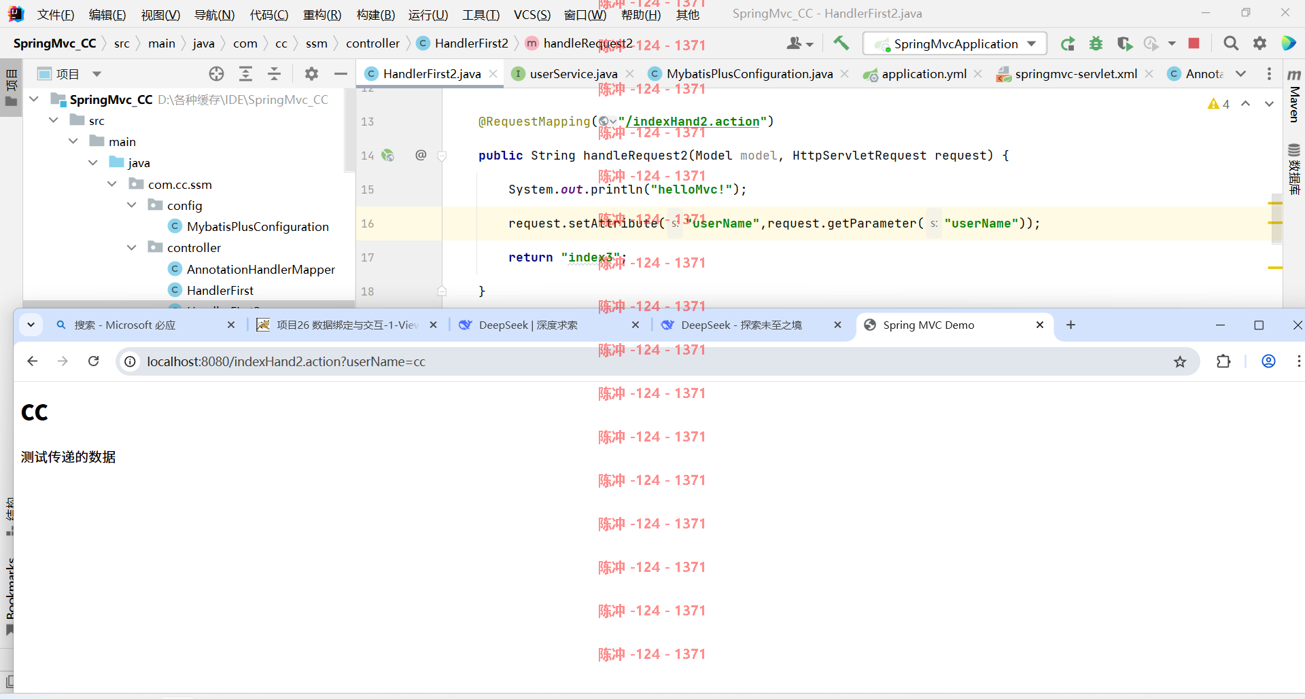The image size is (1305, 699).
Task: Open the 编辑(E) menu
Action: pyautogui.click(x=107, y=14)
